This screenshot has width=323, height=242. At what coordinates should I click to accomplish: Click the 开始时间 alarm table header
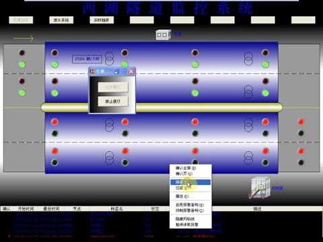point(26,209)
